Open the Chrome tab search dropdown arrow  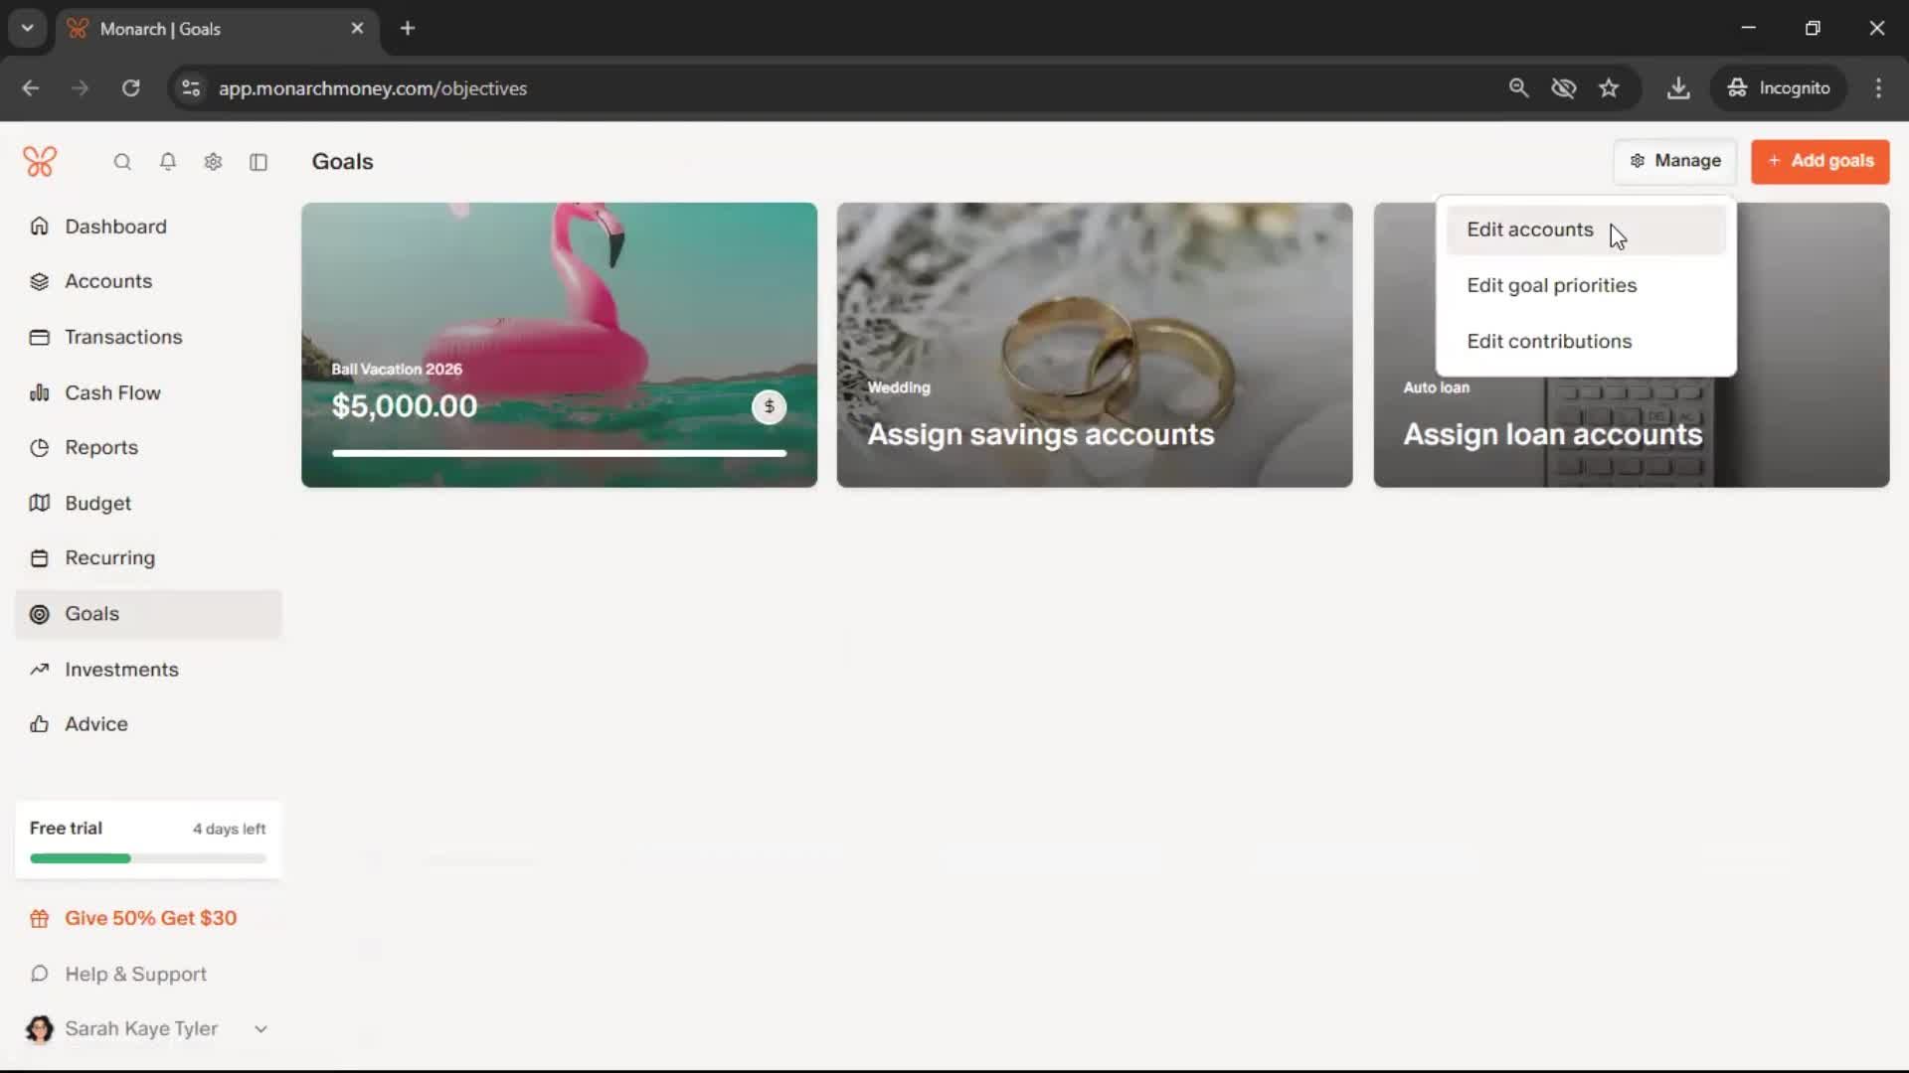click(28, 28)
